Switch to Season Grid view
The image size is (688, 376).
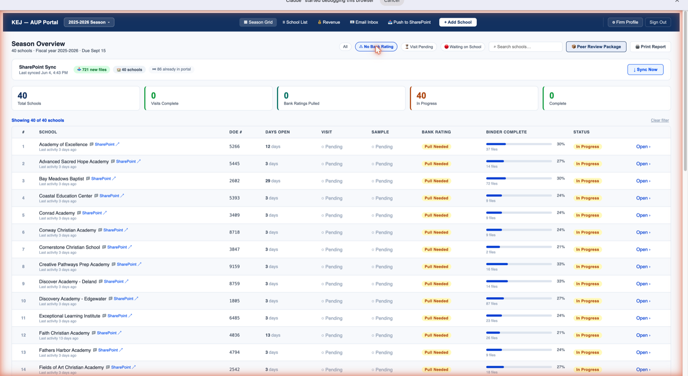pos(258,22)
